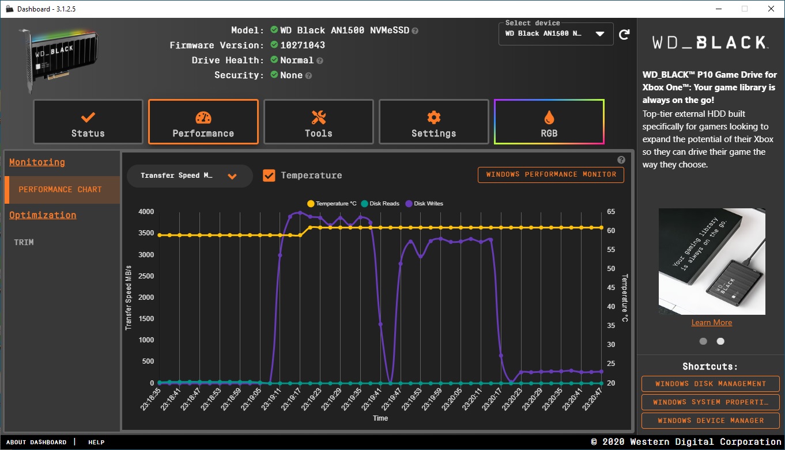Click the green check icon next to Security
This screenshot has height=450, width=785.
[x=274, y=75]
